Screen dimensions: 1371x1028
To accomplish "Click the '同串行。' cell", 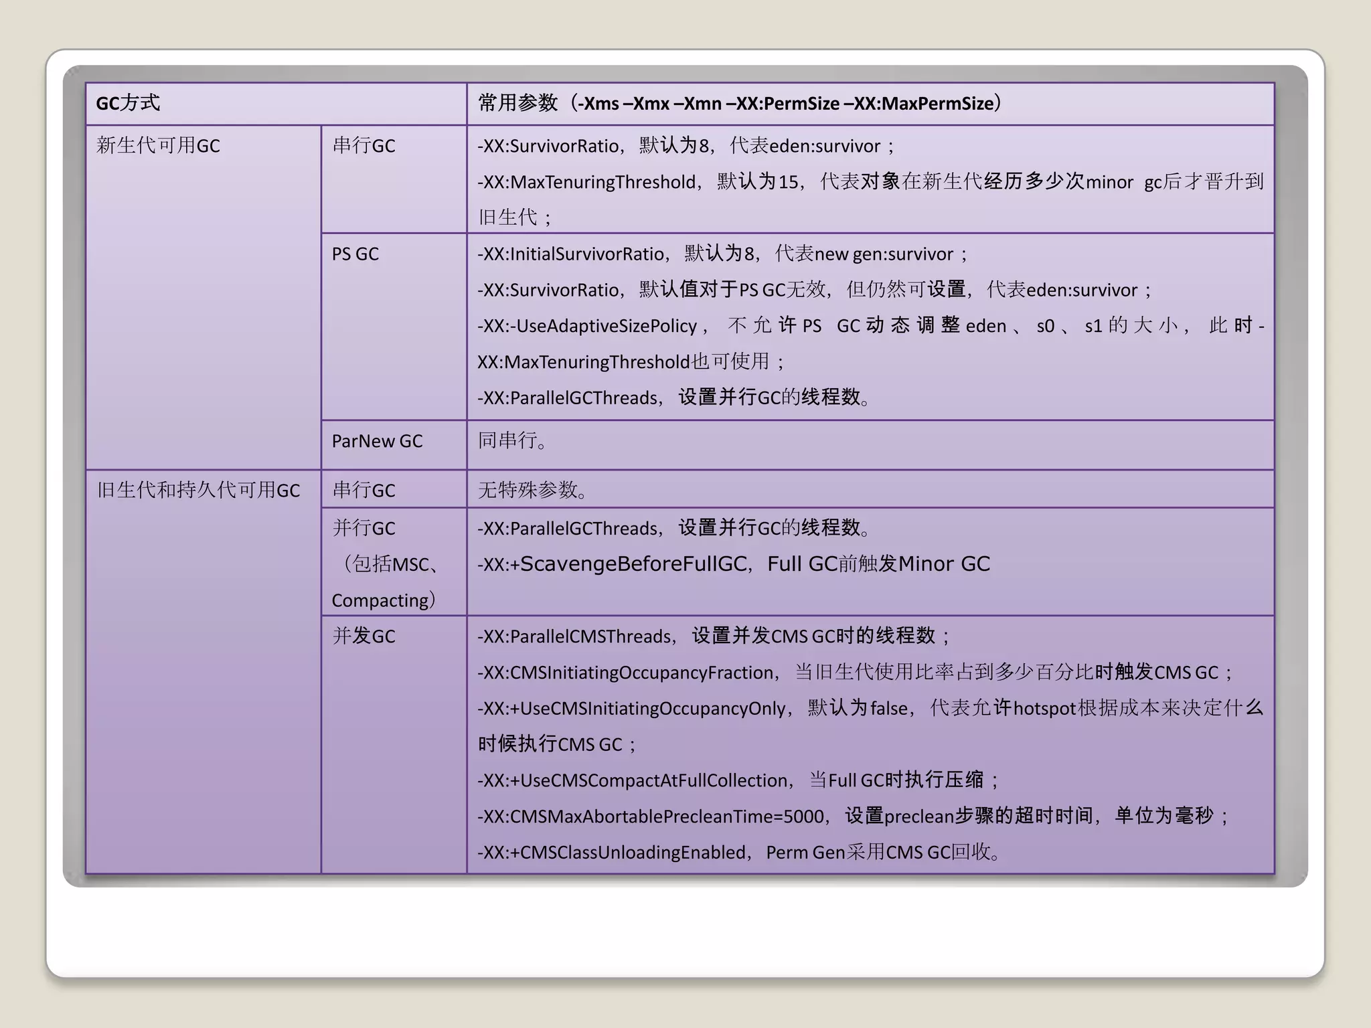I will pyautogui.click(x=870, y=445).
